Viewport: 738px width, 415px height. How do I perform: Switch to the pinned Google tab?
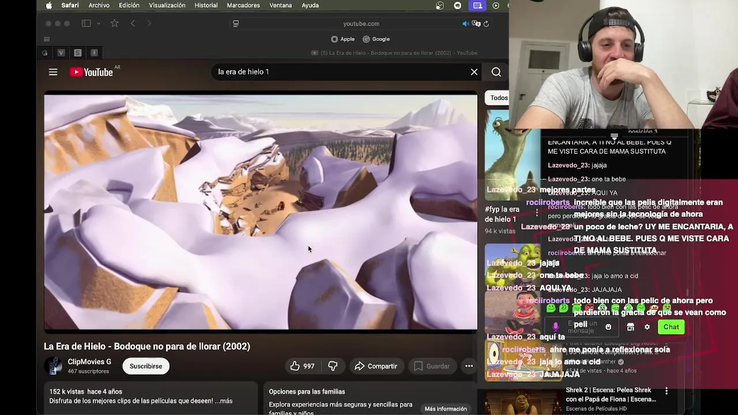click(x=45, y=53)
